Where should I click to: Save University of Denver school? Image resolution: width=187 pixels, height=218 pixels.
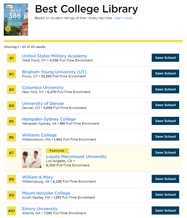(165, 105)
